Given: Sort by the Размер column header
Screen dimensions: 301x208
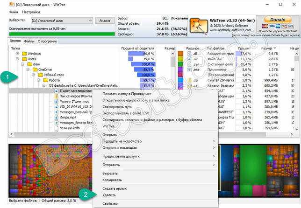Looking at the screenshot, I should click(266, 48).
